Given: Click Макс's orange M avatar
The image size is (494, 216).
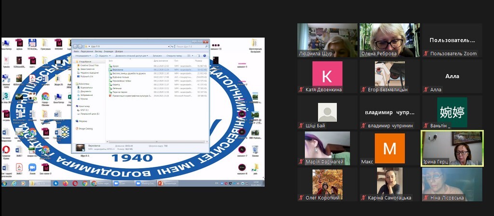Looking at the screenshot, I should (390, 148).
